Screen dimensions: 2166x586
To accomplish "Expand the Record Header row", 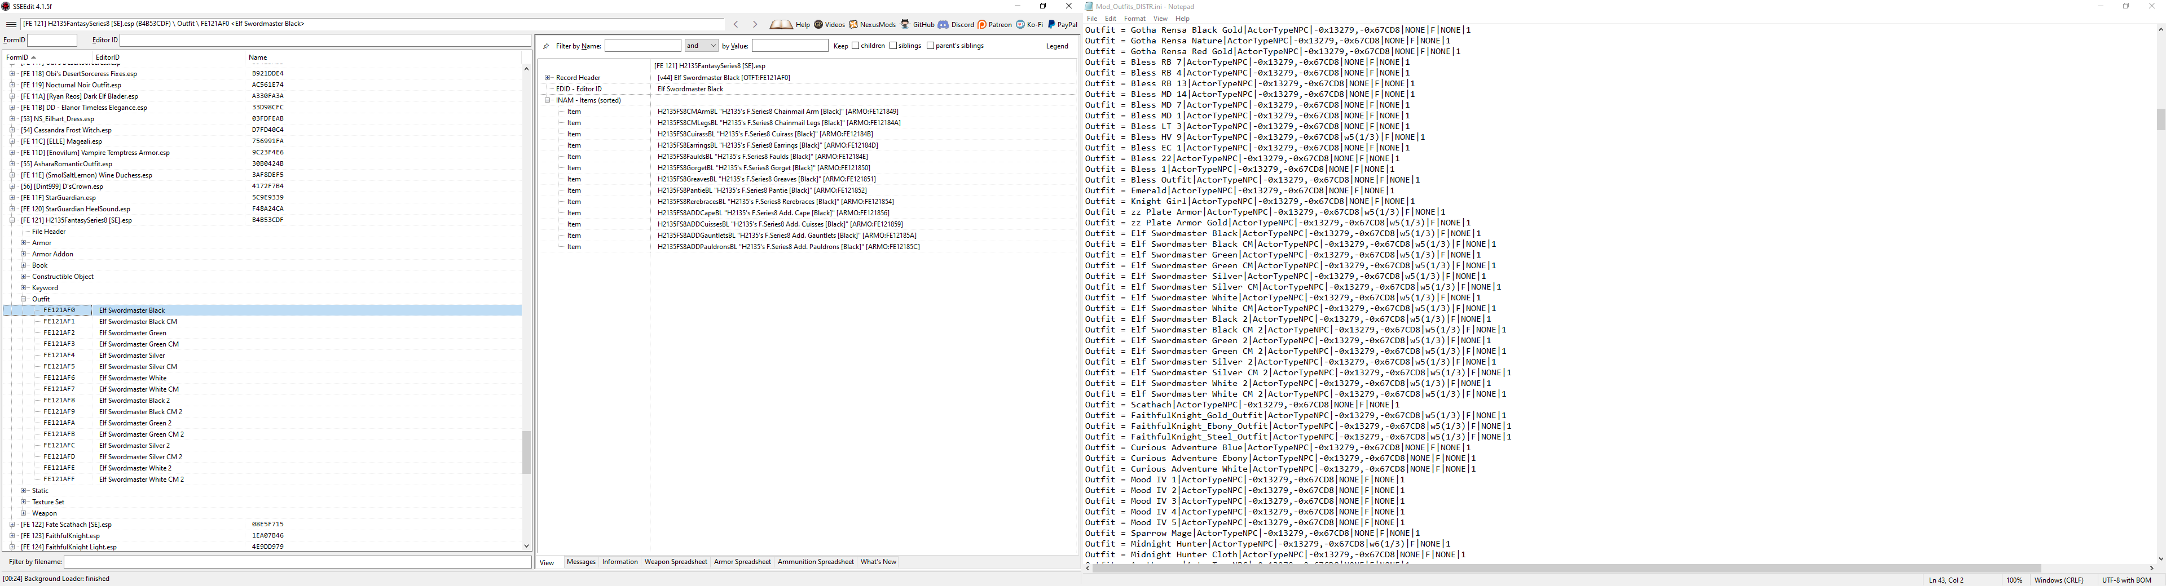I will (x=547, y=77).
